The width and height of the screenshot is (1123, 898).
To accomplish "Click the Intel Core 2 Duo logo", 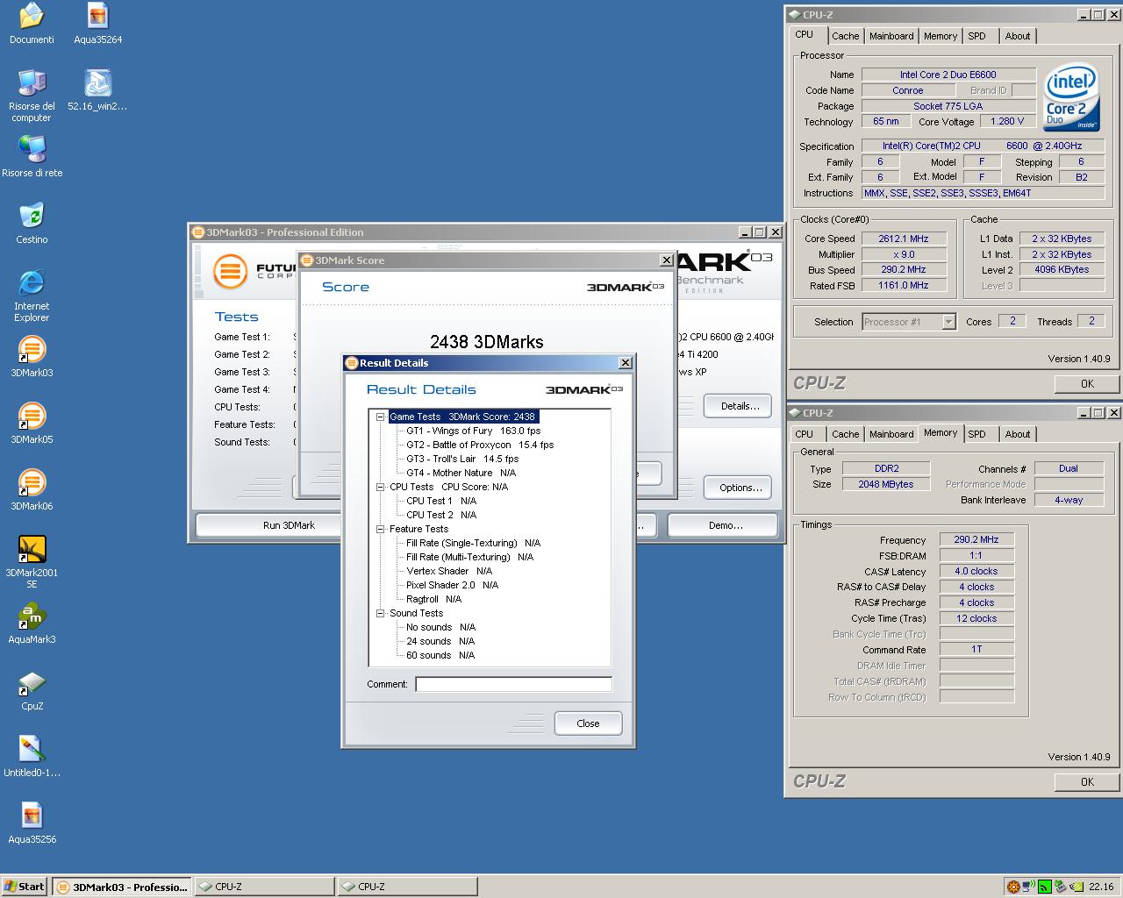I will click(1071, 96).
